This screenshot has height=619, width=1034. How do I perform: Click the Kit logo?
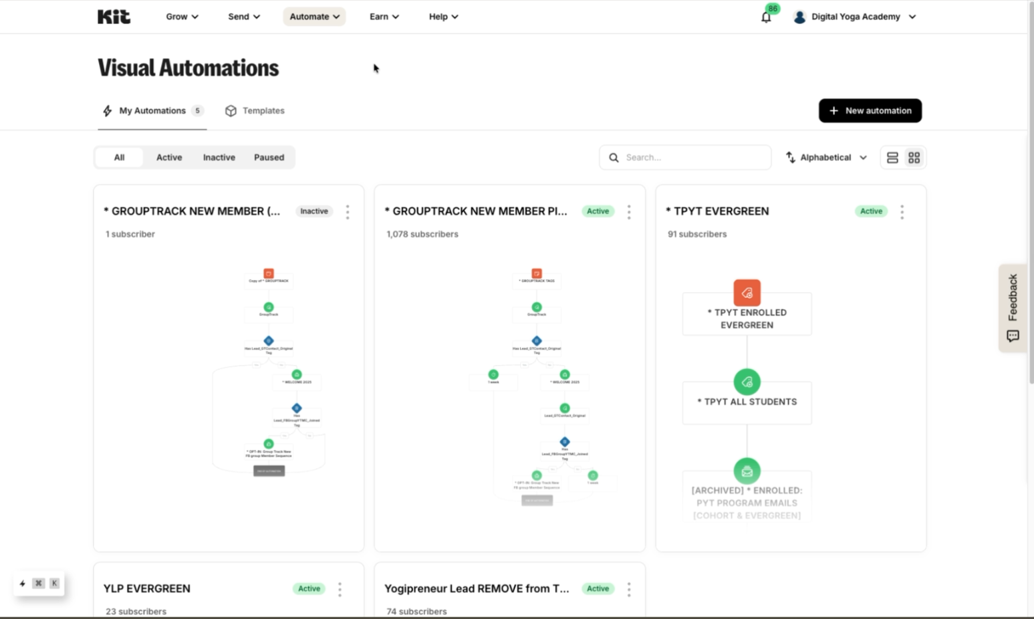[114, 17]
